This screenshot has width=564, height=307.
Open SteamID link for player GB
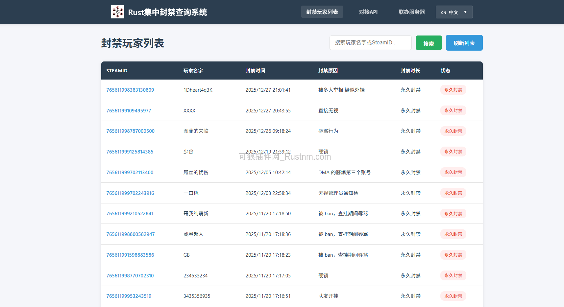click(130, 255)
